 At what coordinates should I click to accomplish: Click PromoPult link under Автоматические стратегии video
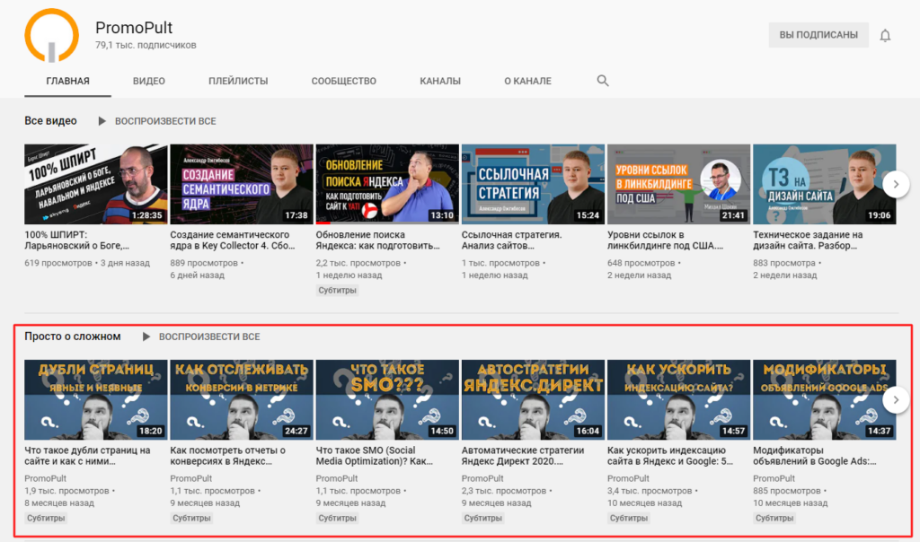(482, 478)
